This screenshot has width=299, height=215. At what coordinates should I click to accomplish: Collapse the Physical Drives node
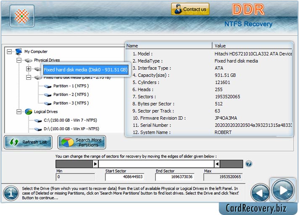click(19, 60)
